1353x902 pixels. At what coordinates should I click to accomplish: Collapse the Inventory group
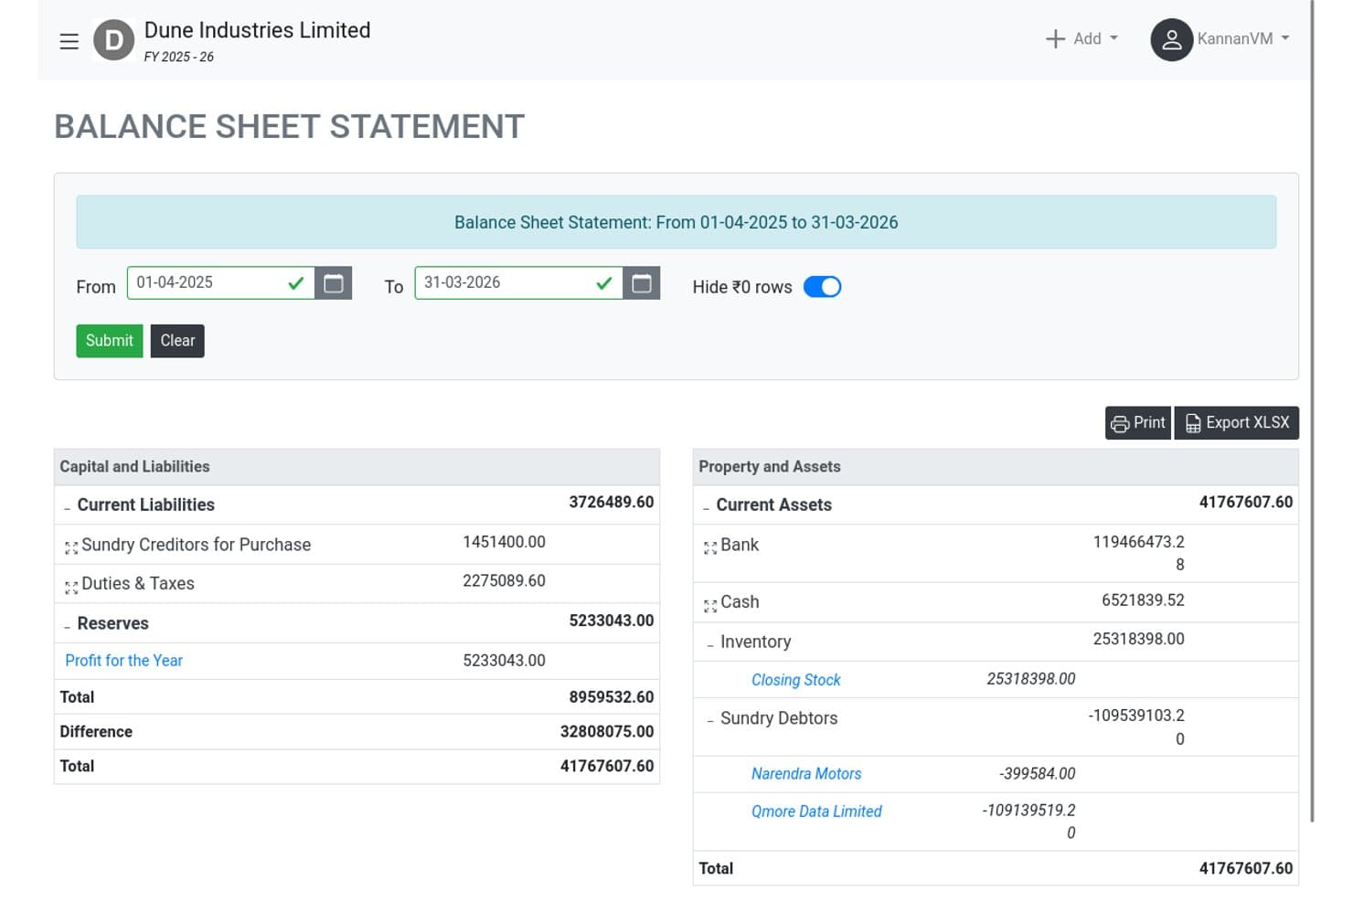(710, 644)
